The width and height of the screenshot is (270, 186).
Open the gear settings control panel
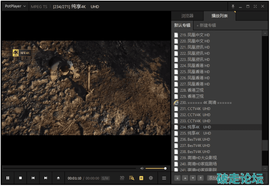(x=151, y=178)
